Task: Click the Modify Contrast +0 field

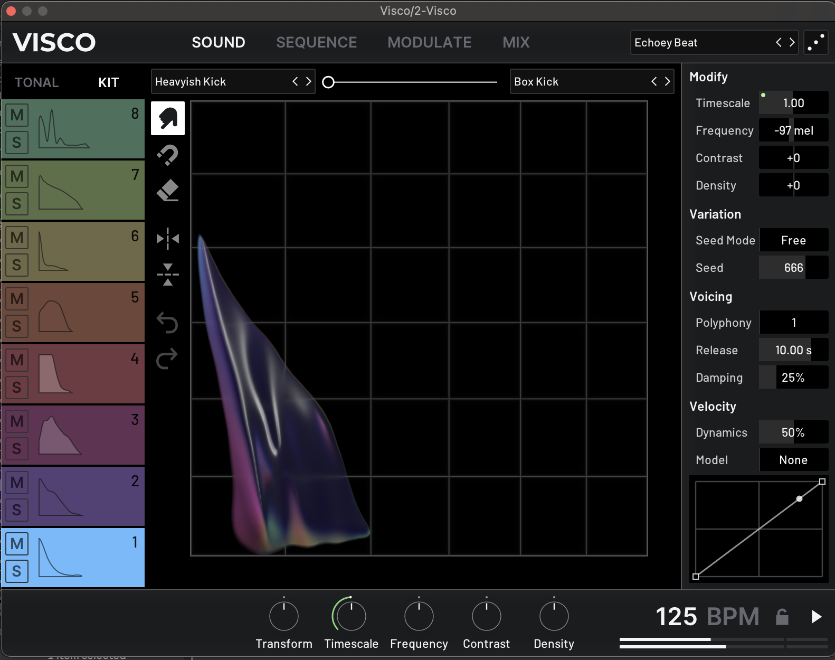Action: pos(793,158)
